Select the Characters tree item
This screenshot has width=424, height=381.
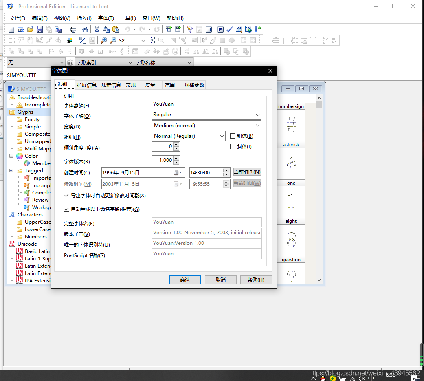(30, 215)
